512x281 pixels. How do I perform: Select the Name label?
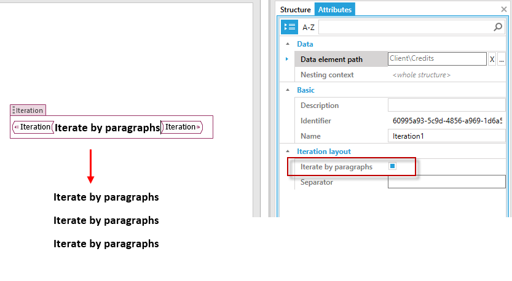tap(310, 136)
